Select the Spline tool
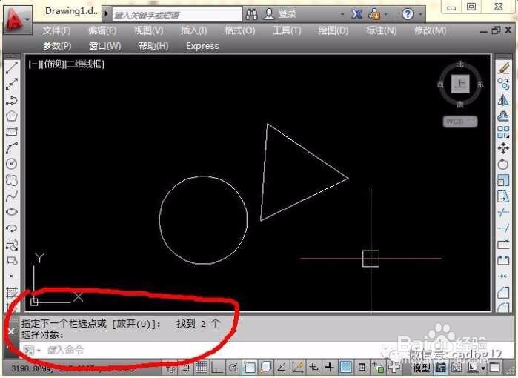 (x=12, y=196)
